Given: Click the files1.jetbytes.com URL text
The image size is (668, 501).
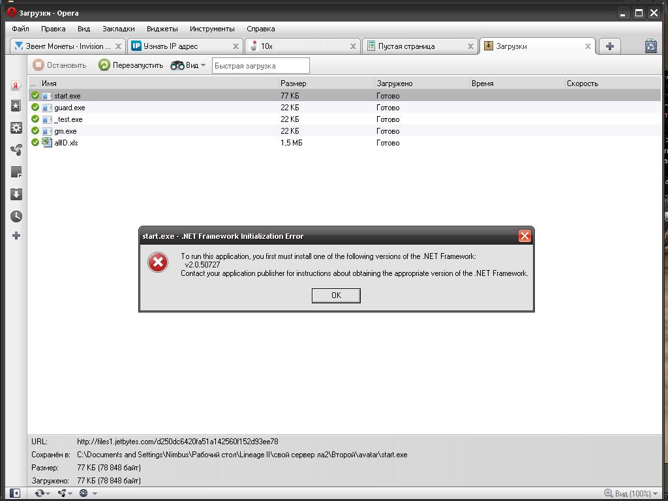Looking at the screenshot, I should 177,442.
